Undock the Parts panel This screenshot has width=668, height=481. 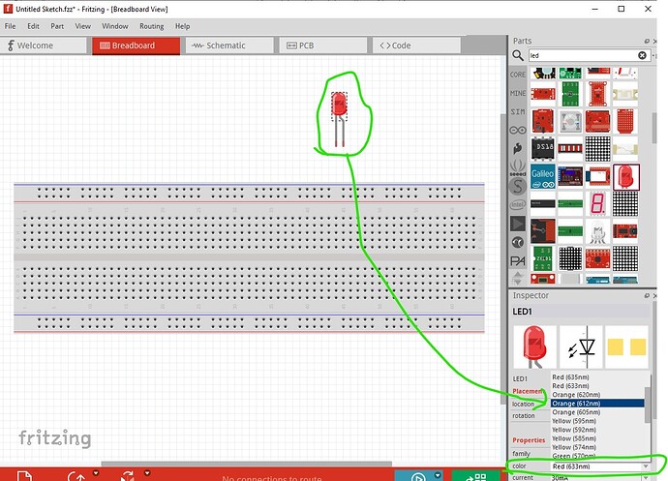[647, 41]
